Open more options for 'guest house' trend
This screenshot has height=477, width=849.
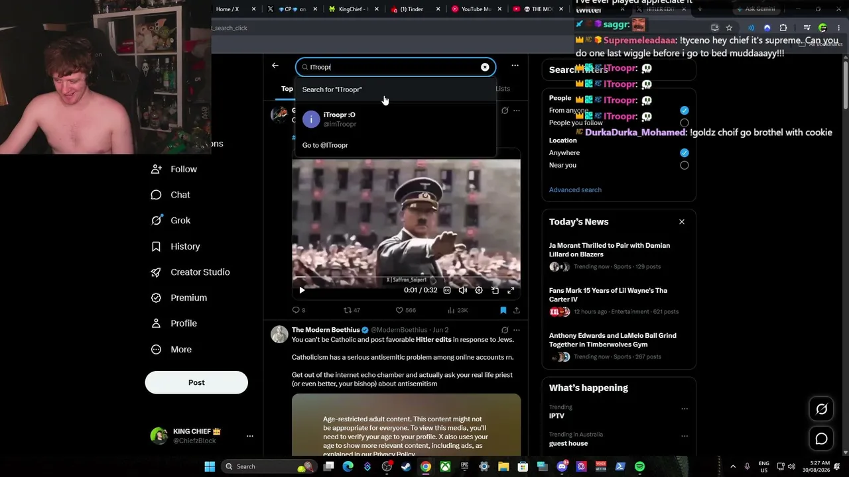pyautogui.click(x=685, y=436)
